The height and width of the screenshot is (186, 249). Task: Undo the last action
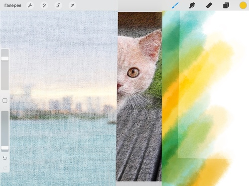5,158
